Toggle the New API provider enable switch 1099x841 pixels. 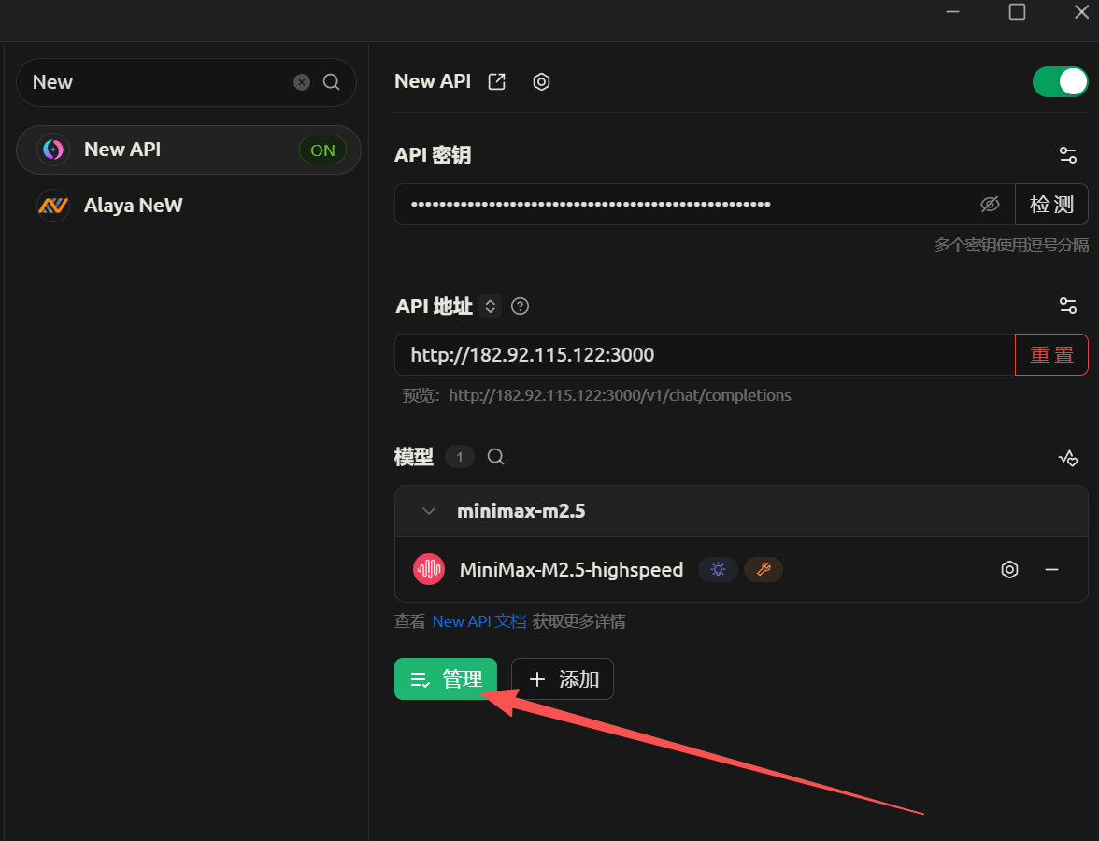[1060, 81]
